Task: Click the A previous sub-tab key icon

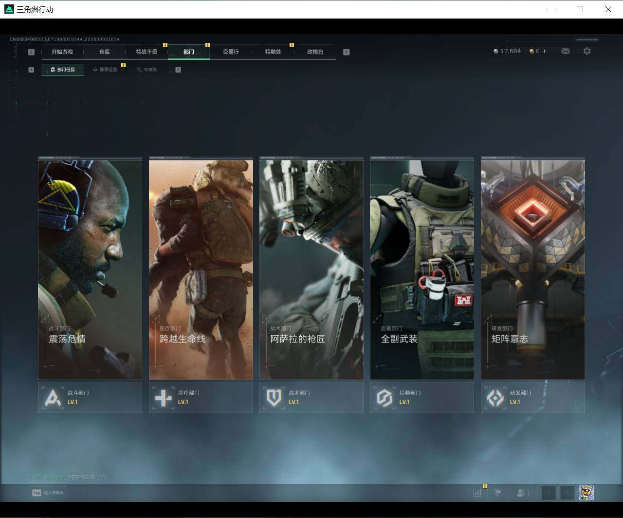Action: pyautogui.click(x=31, y=70)
